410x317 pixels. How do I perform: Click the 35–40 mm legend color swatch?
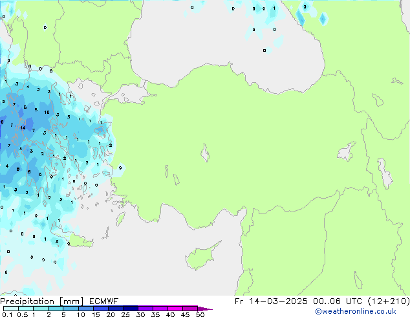click(x=160, y=309)
